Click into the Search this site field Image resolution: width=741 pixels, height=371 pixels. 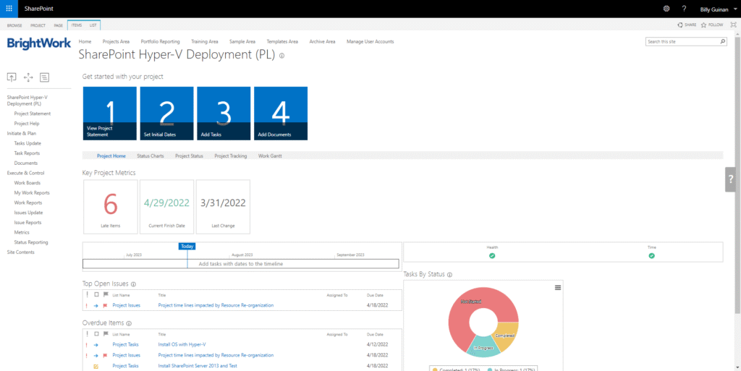point(682,42)
